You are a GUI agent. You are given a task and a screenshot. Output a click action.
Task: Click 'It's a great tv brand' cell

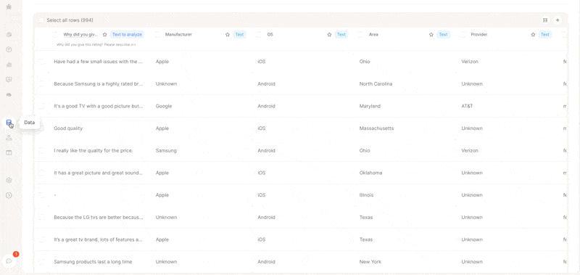(x=99, y=239)
